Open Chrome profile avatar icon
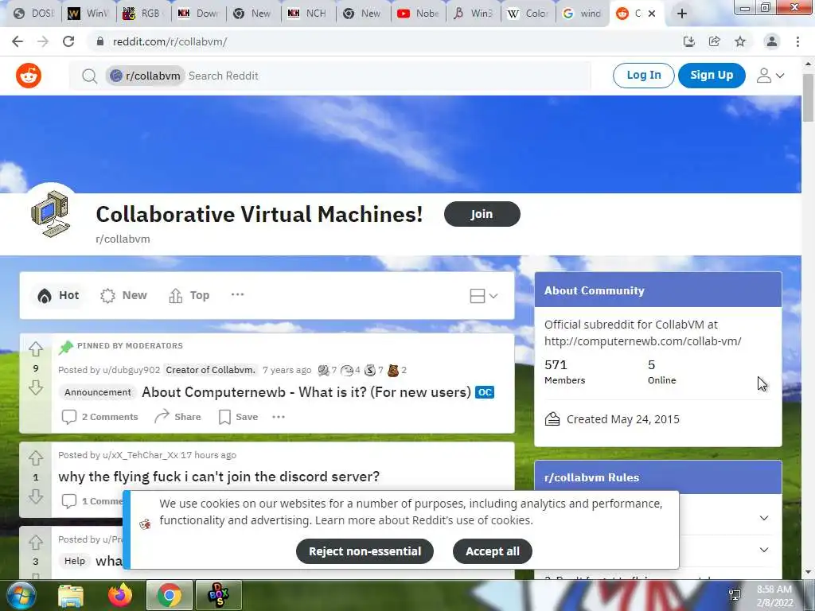Viewport: 815px width, 611px height. (772, 41)
